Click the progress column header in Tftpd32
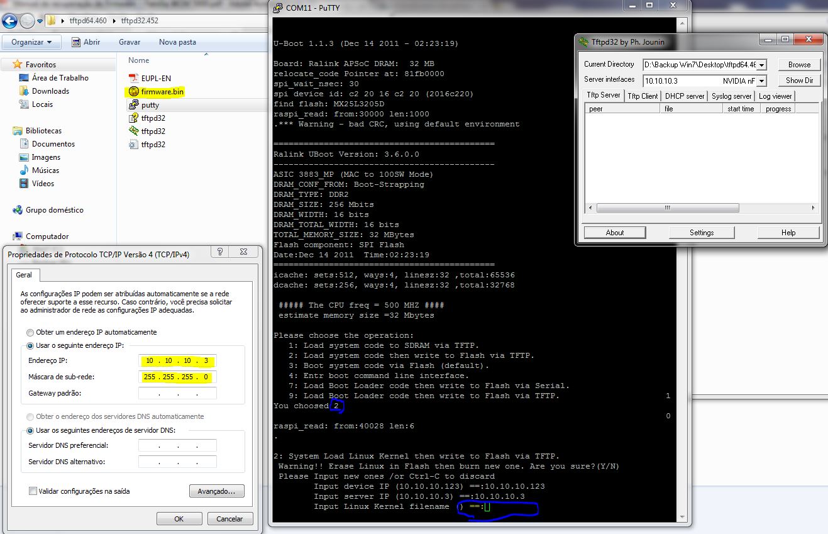This screenshot has width=828, height=534. (x=778, y=109)
